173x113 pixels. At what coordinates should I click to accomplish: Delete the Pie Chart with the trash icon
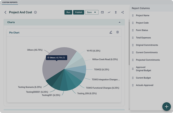(117, 32)
